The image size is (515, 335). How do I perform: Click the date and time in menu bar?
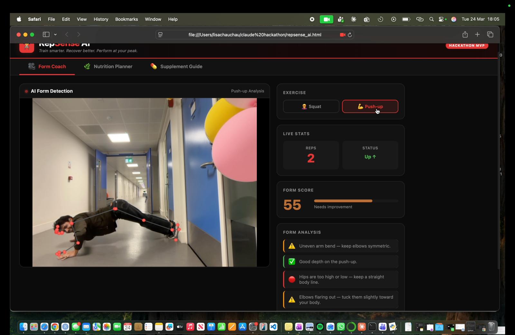tap(480, 19)
